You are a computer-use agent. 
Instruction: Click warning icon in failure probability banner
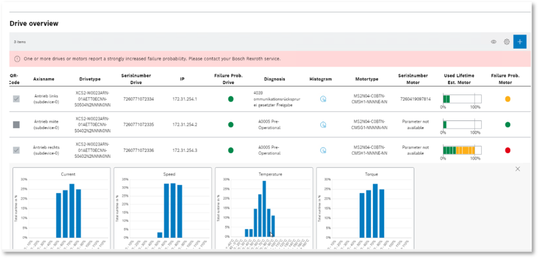(x=17, y=59)
